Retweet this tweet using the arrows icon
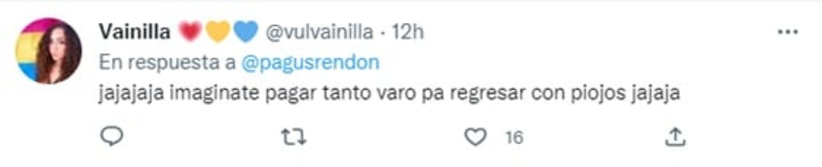The image size is (822, 167). pos(294,137)
